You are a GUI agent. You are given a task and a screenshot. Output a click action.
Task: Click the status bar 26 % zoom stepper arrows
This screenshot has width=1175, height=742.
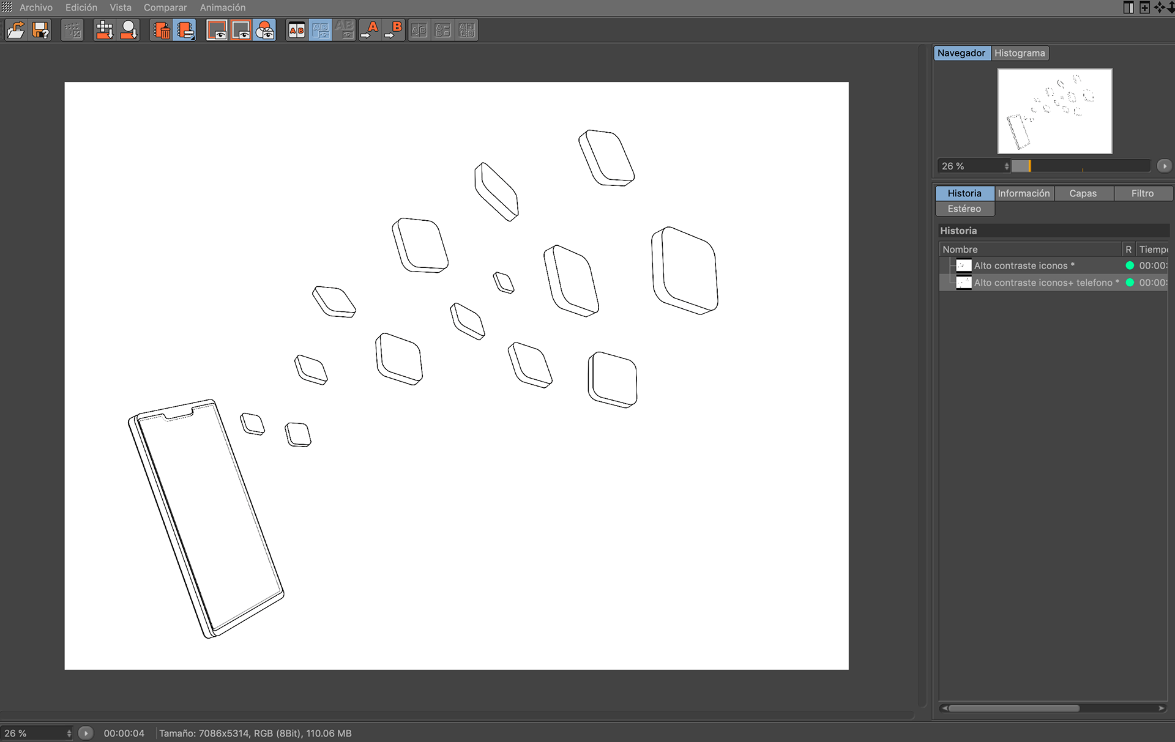tap(69, 733)
